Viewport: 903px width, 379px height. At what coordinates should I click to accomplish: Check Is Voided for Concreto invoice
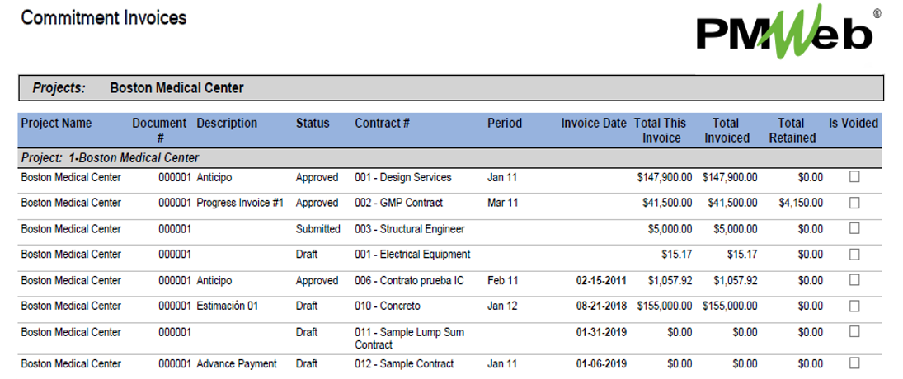point(854,306)
